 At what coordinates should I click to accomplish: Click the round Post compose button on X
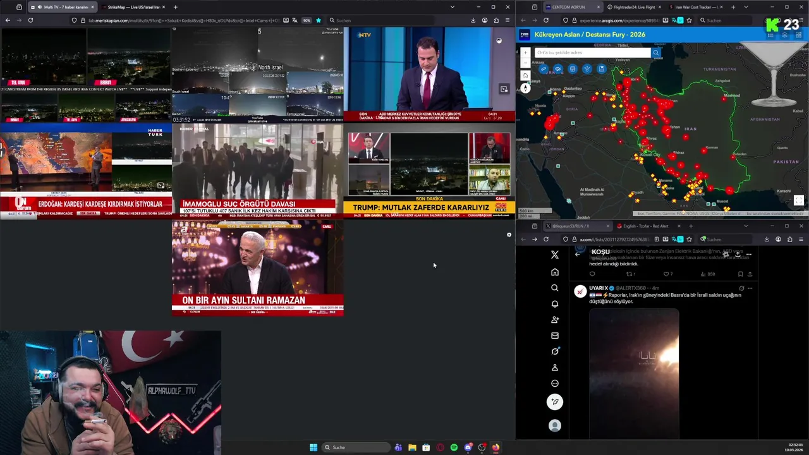(x=555, y=402)
